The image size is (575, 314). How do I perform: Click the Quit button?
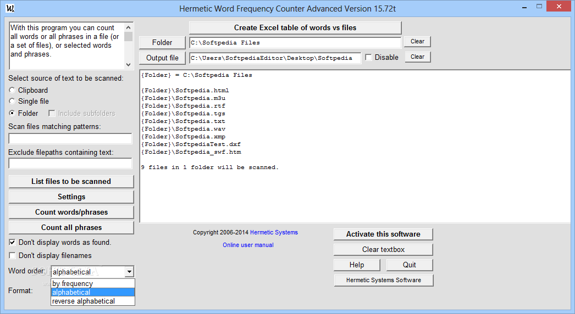click(409, 265)
